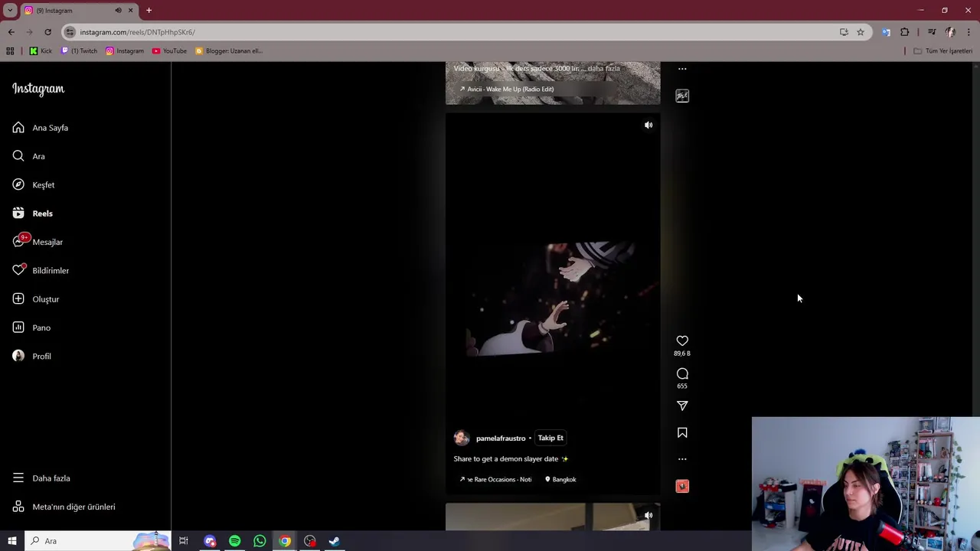Screen dimensions: 980x551
Task: Open Steam from the taskbar
Action: [335, 541]
